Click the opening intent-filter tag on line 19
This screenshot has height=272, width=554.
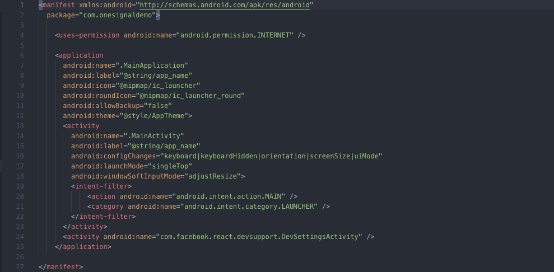[101, 186]
